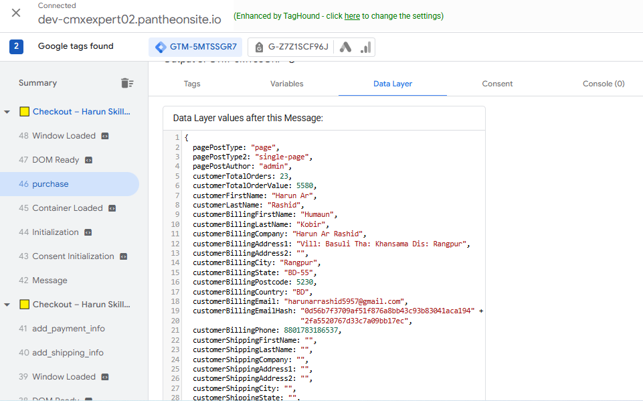This screenshot has height=401, width=643.
Task: Click the GTM diamond icon in GTM-5MTSSGR7 chip
Action: click(161, 48)
